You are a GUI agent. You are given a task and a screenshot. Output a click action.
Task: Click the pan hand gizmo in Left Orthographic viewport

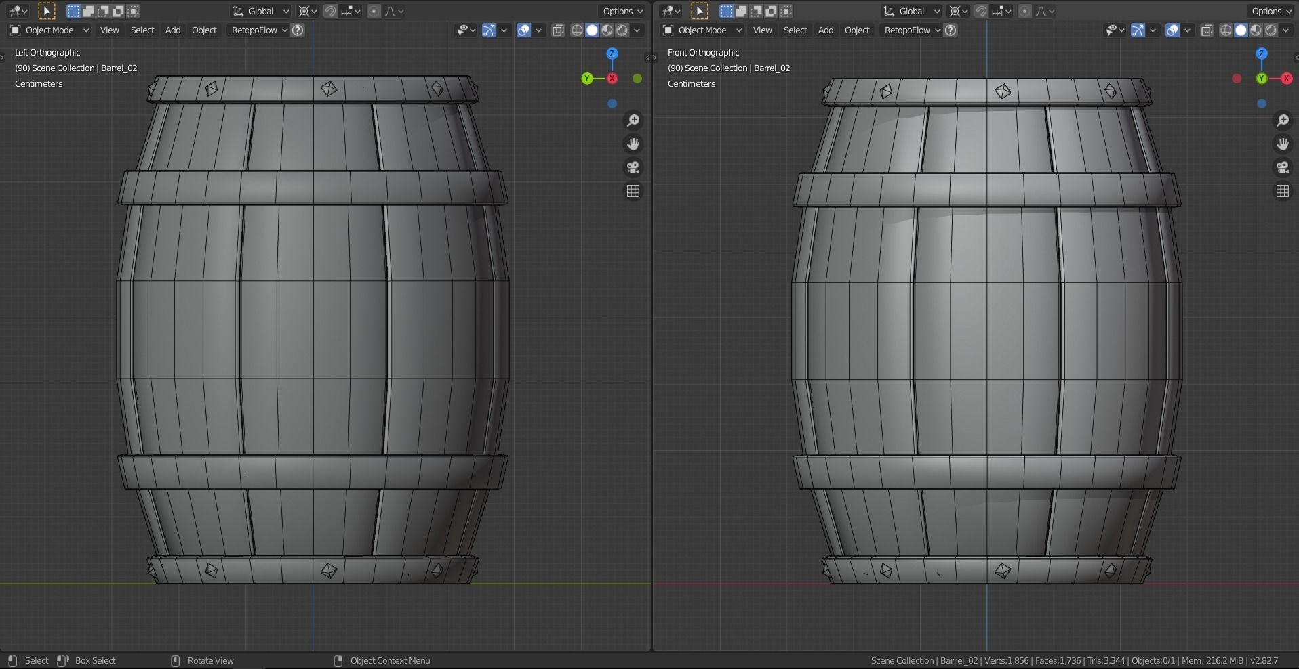(633, 144)
